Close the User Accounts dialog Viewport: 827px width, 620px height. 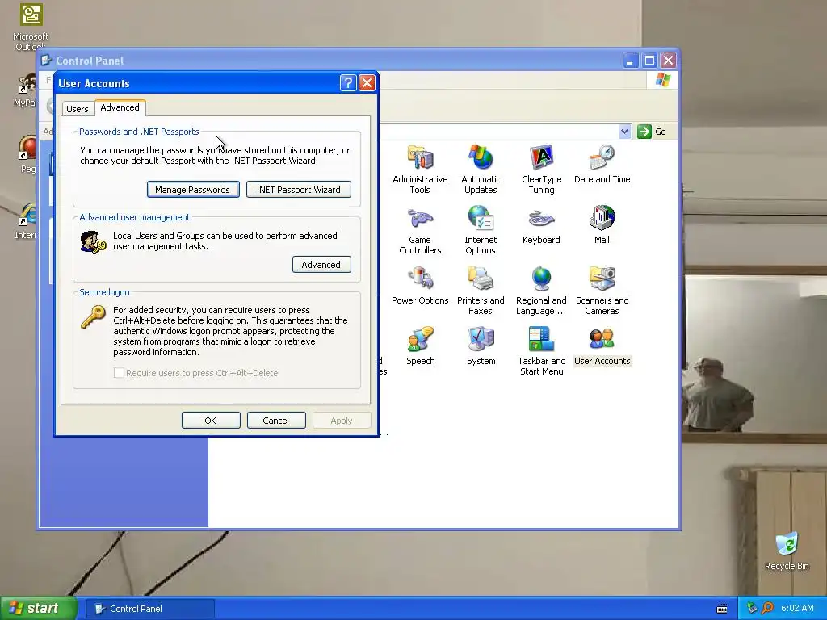[x=367, y=83]
